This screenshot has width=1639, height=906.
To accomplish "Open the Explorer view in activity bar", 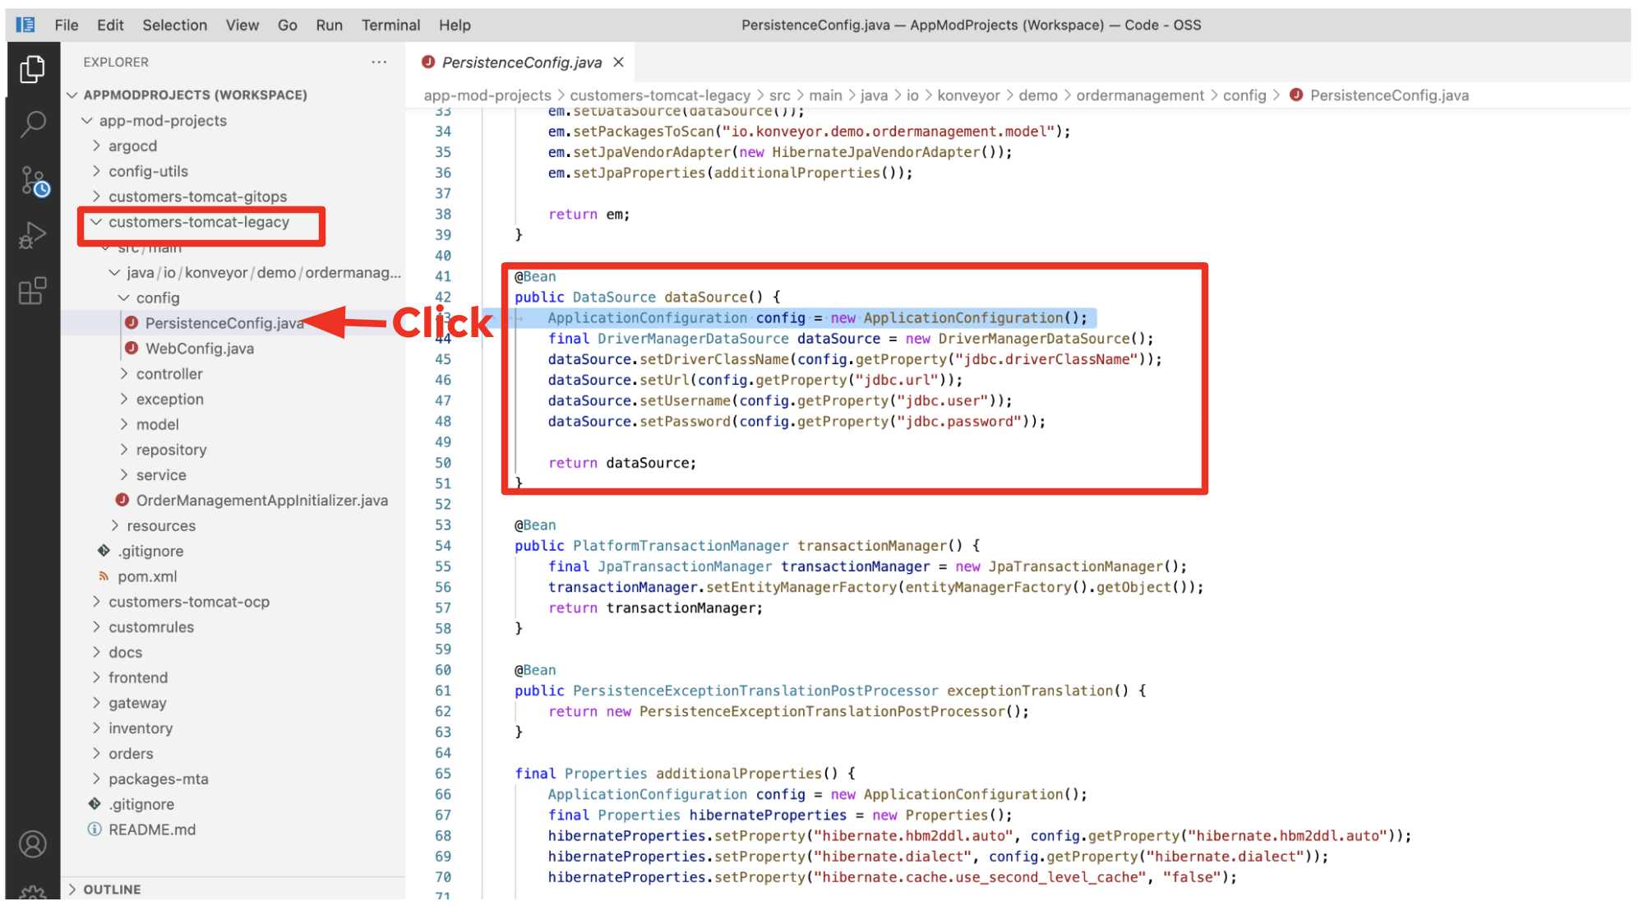I will [32, 69].
